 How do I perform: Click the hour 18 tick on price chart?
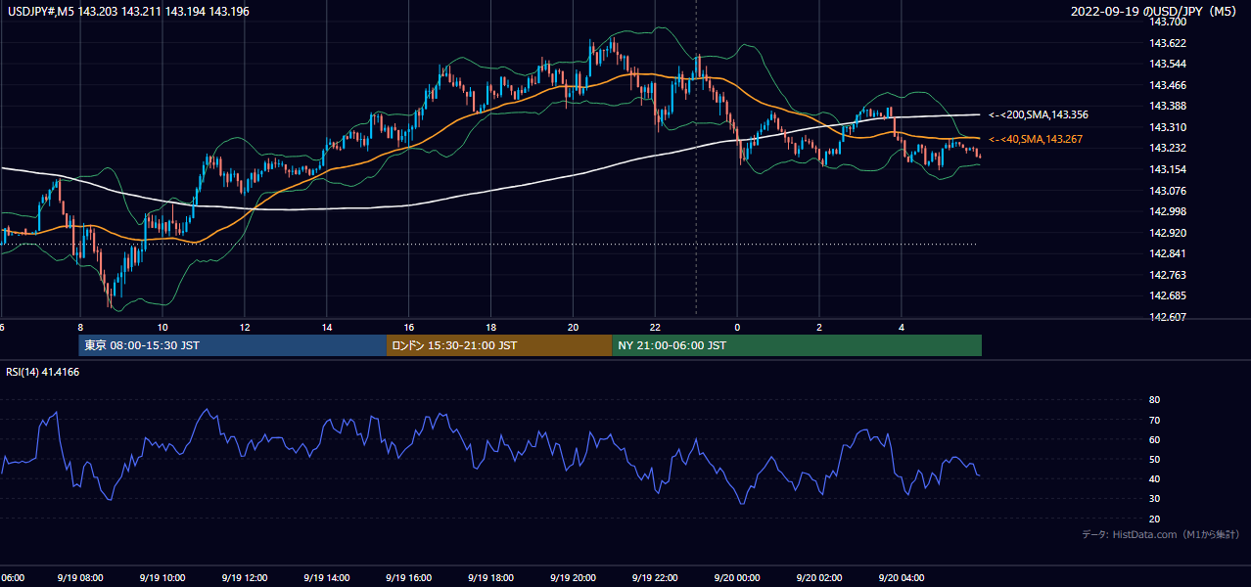click(491, 327)
